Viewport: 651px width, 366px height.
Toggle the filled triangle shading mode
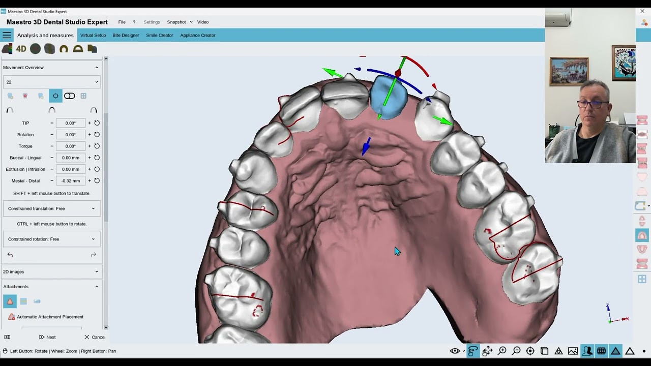[x=615, y=351]
